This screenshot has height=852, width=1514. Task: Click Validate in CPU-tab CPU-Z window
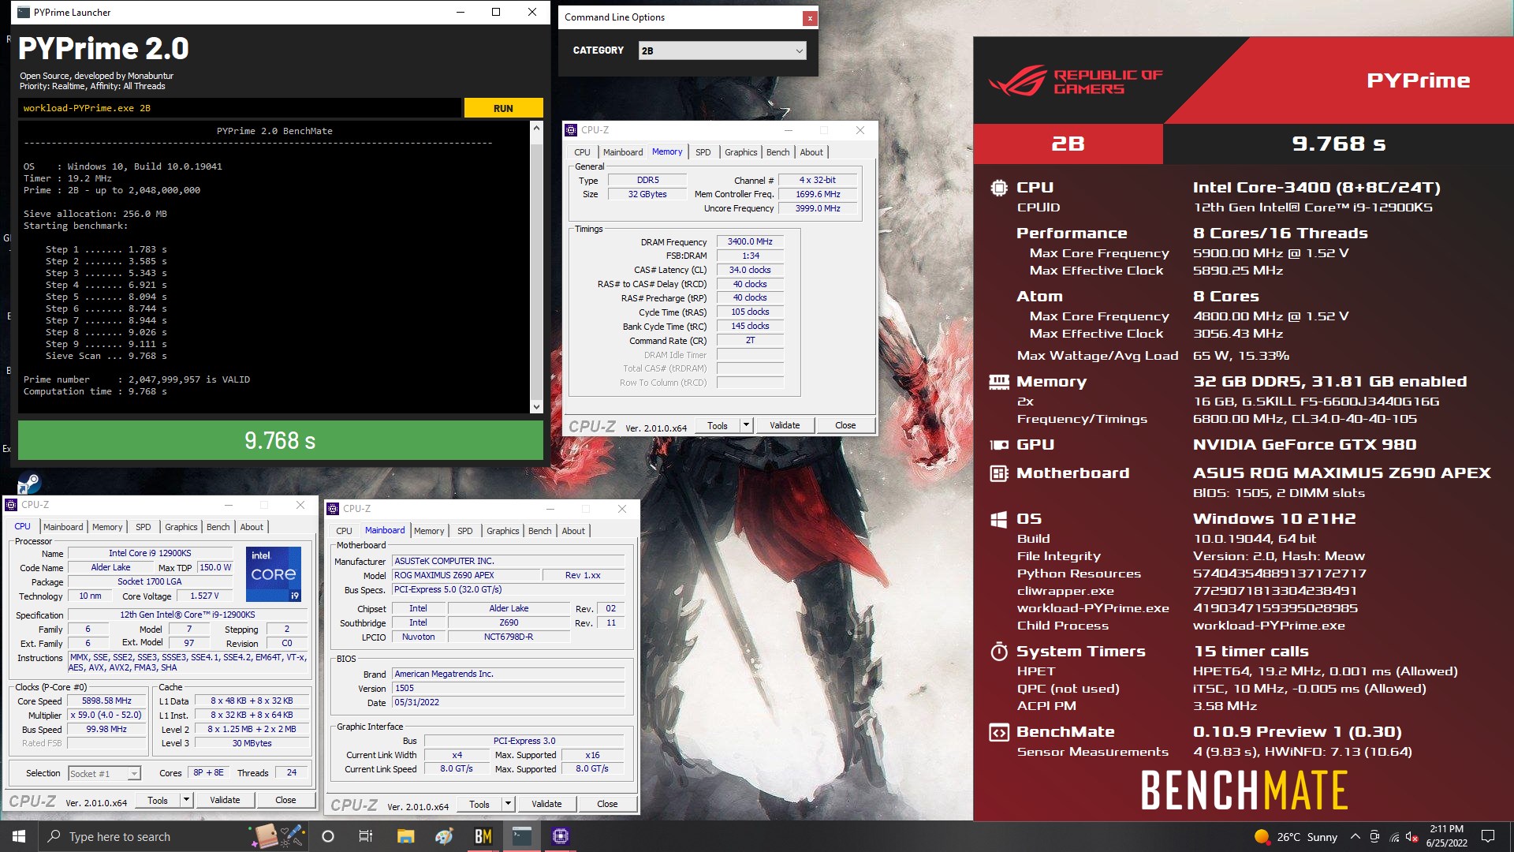[225, 800]
